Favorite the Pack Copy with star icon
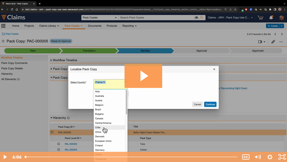This screenshot has width=287, height=162. pyautogui.click(x=3, y=41)
